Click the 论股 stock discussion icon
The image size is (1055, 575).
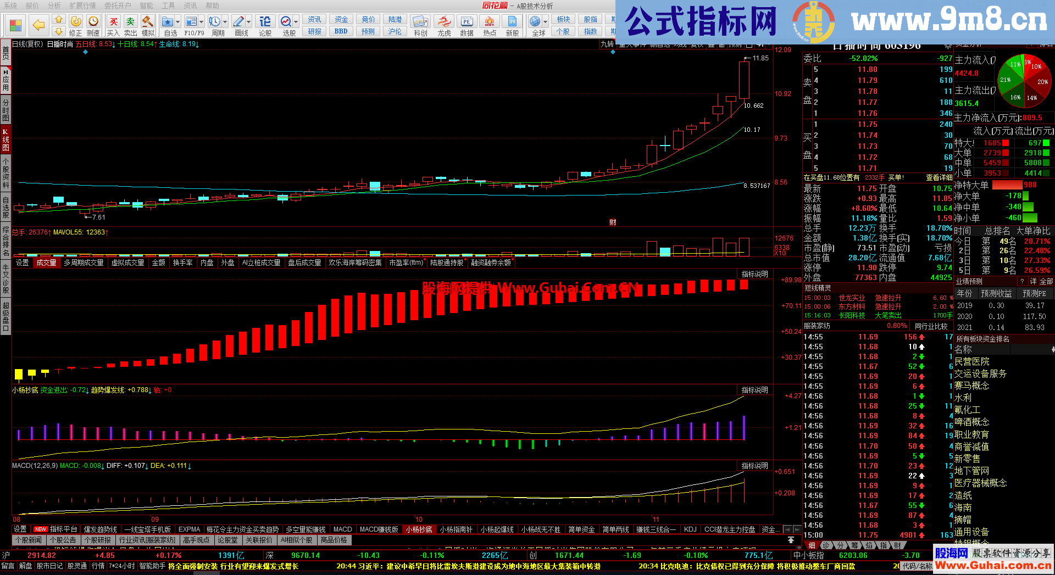pyautogui.click(x=265, y=25)
